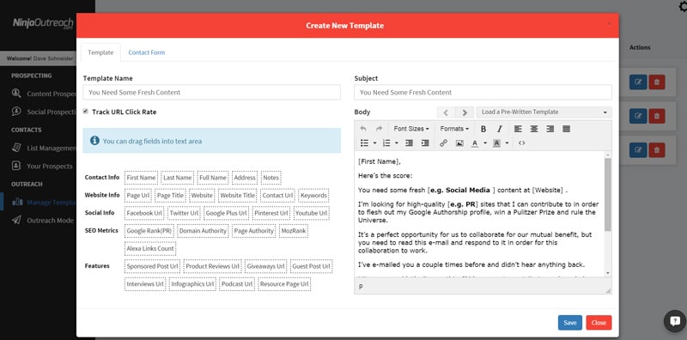Viewport: 687px width, 340px height.
Task: Open source code view icon
Action: pyautogui.click(x=521, y=143)
